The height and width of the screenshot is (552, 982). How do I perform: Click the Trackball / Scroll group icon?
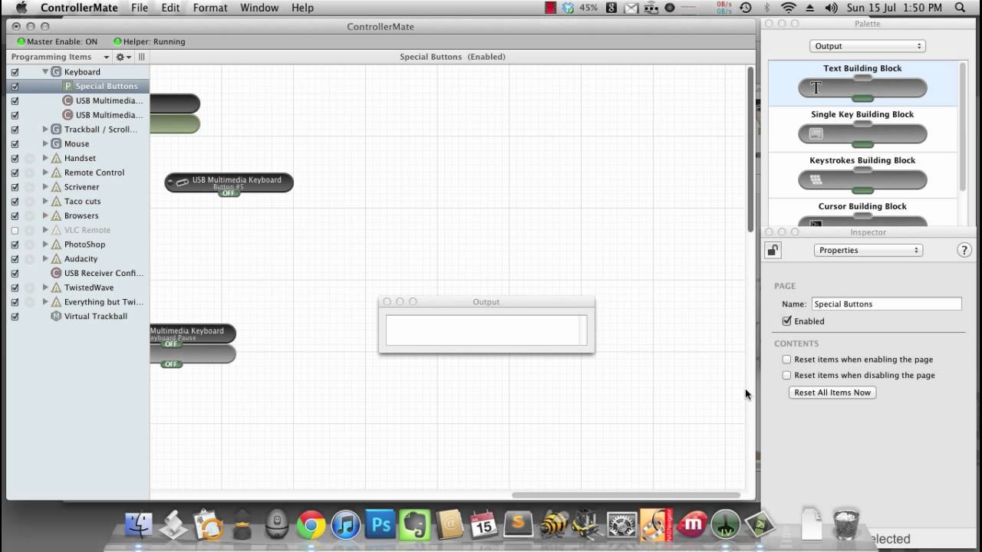click(56, 130)
